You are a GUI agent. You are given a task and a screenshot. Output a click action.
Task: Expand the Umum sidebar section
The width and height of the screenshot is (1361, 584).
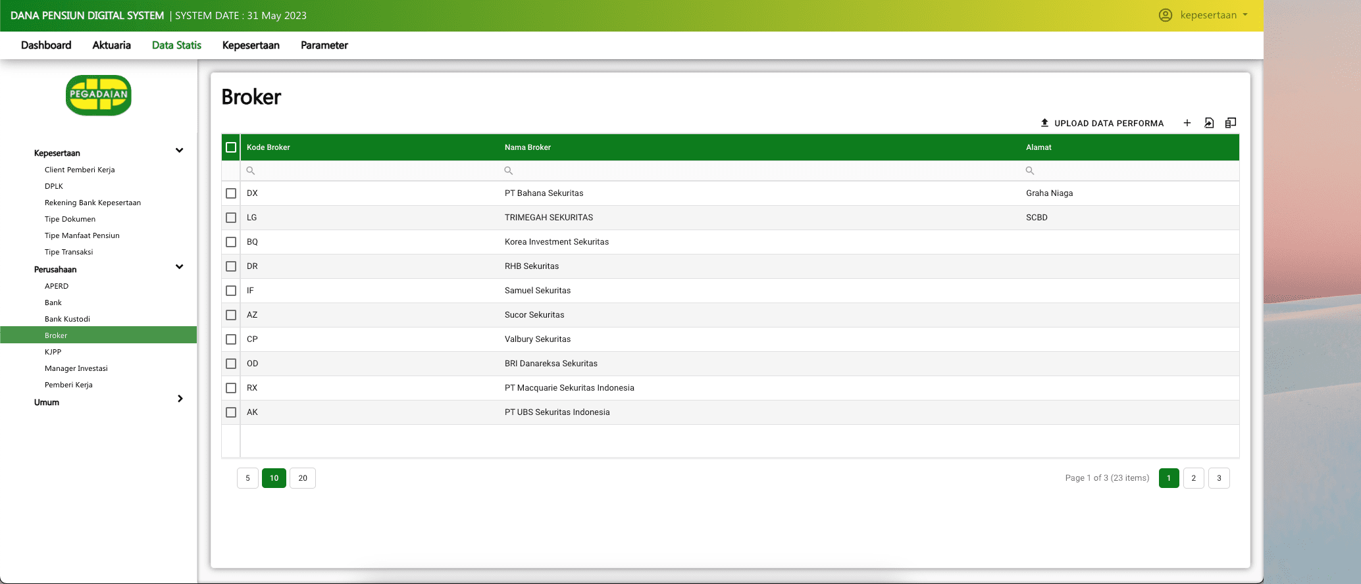(180, 399)
